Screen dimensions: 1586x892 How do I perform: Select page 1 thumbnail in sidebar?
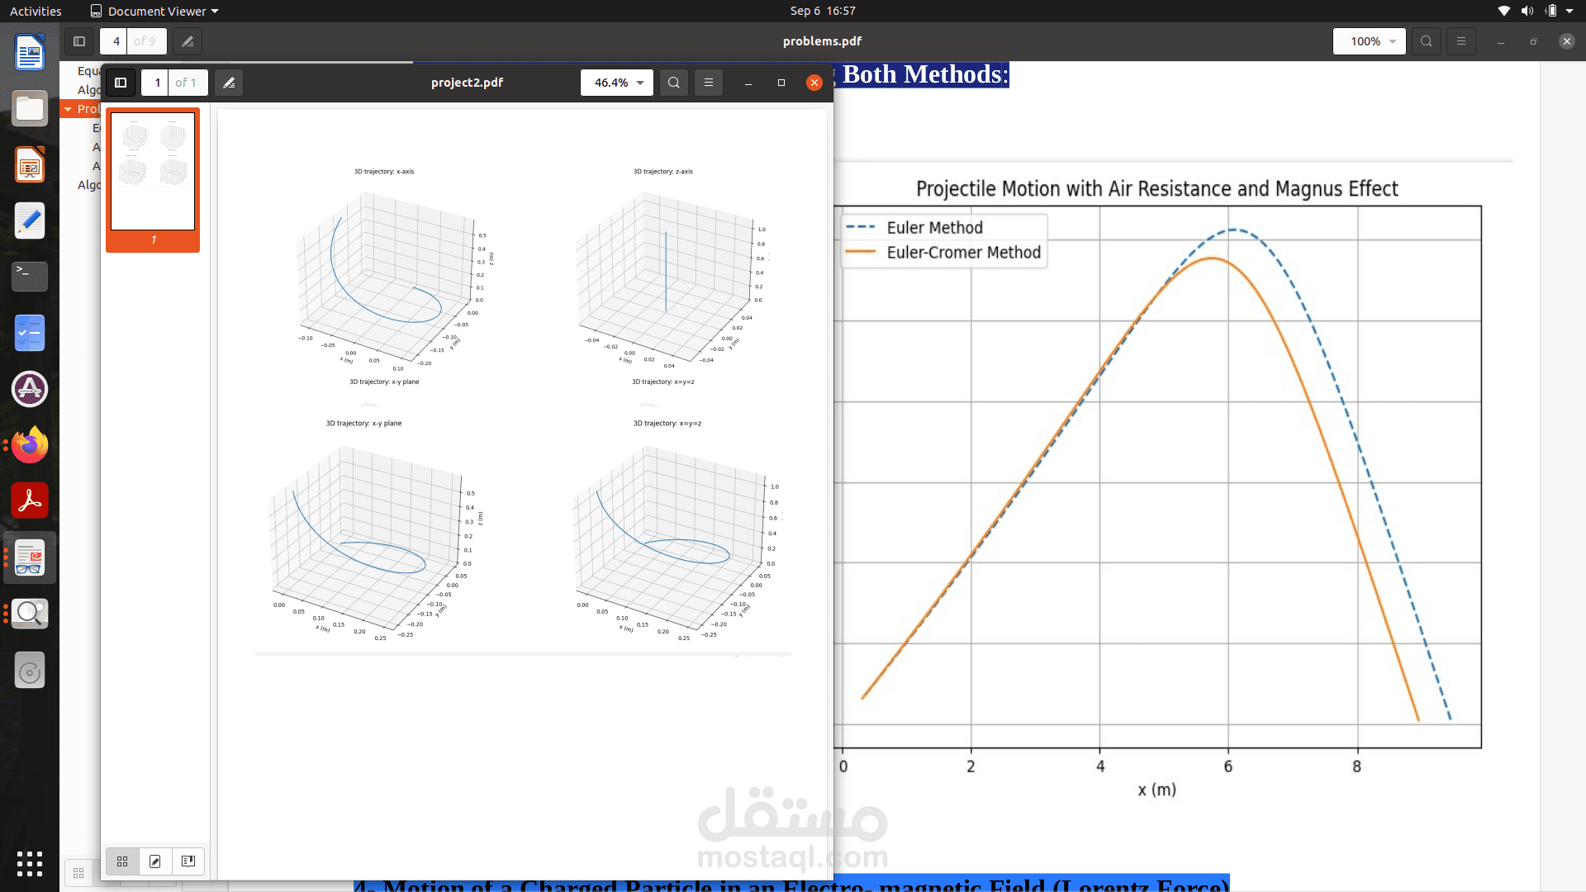coord(153,172)
